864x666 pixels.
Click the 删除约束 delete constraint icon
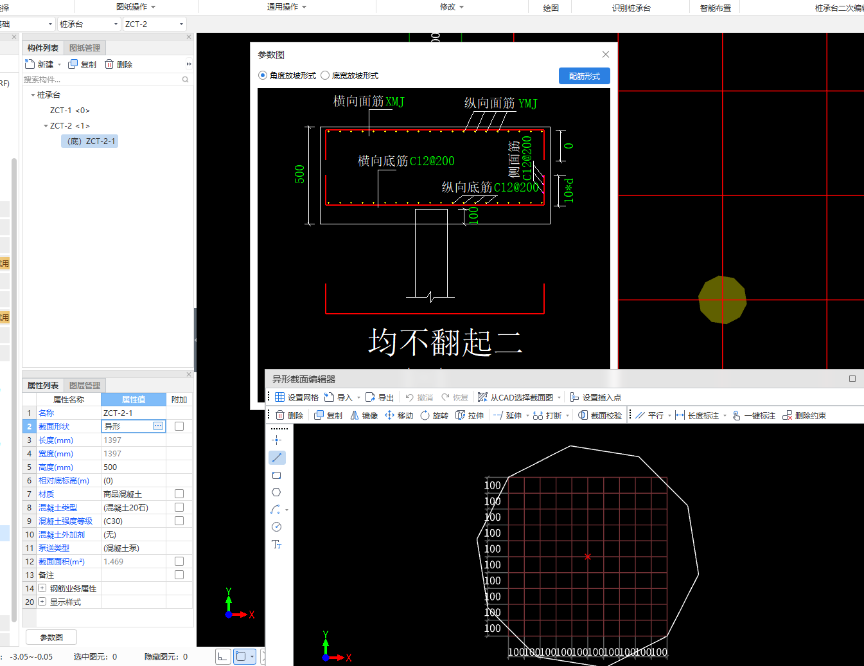[787, 415]
